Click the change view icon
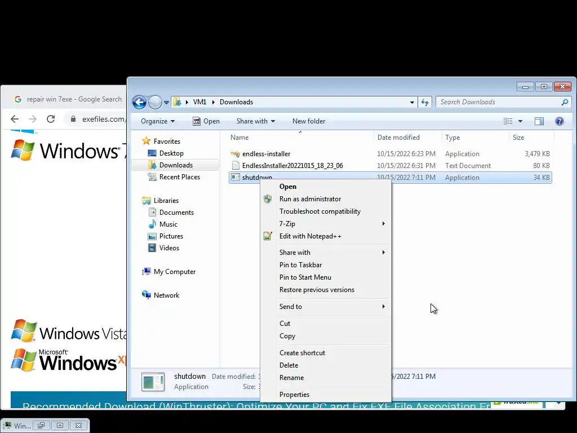The image size is (577, 433). tap(508, 121)
